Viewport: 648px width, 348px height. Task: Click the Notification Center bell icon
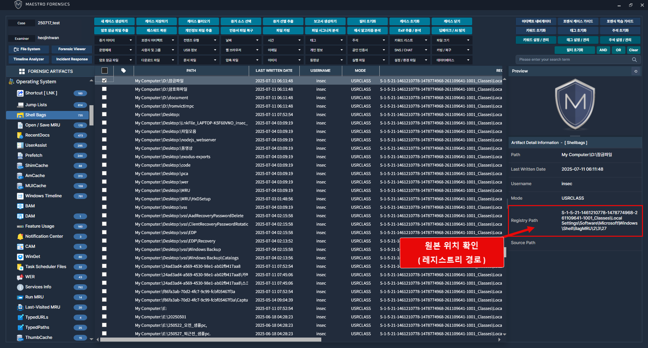click(x=20, y=236)
